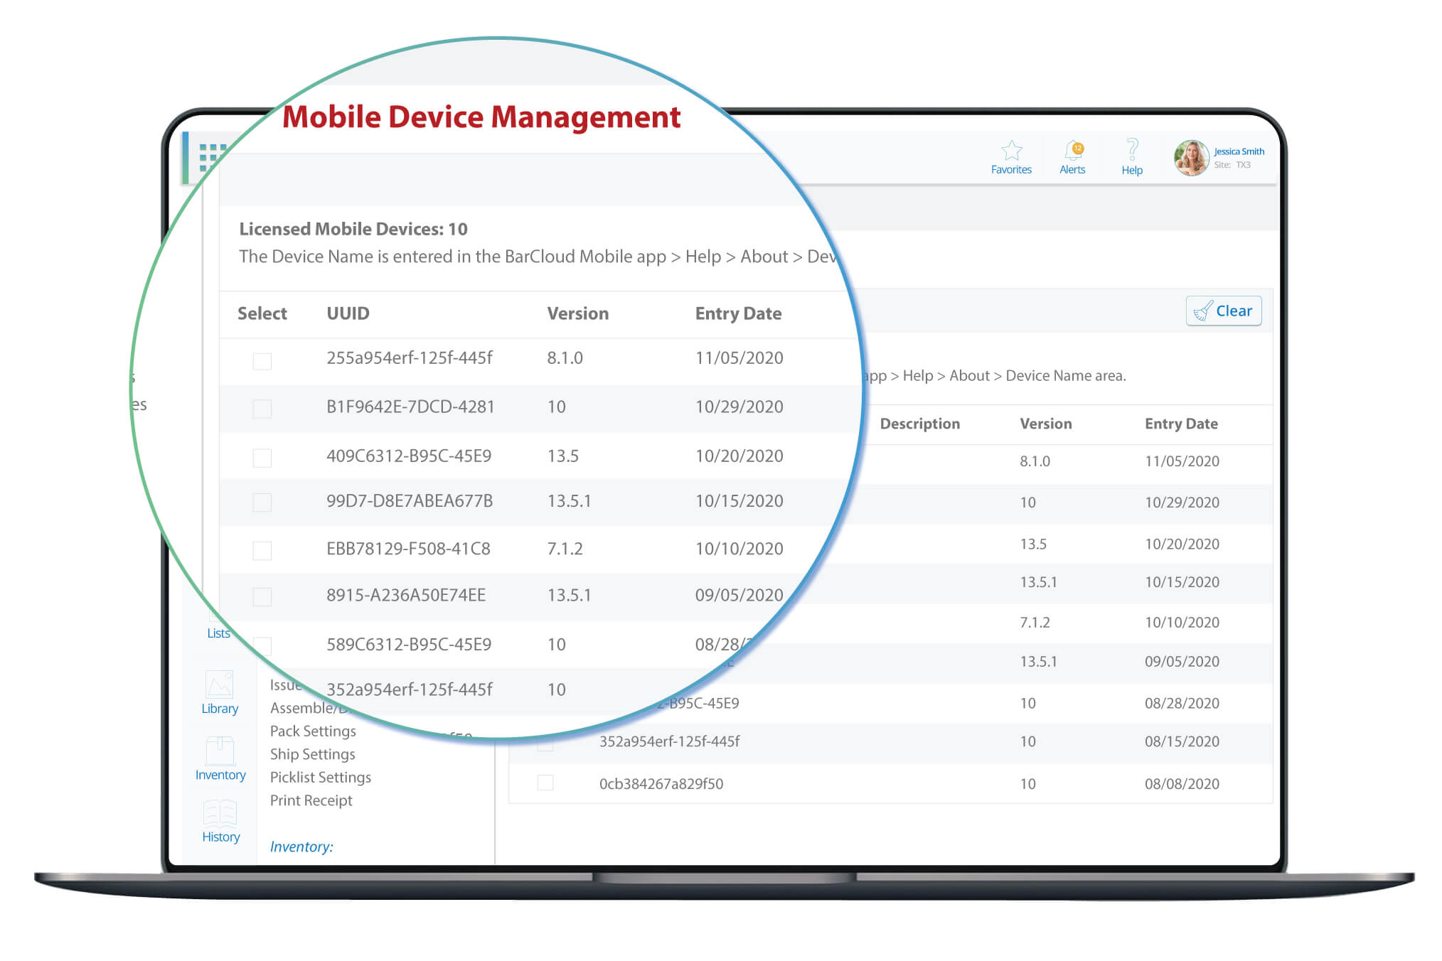Select checkbox for UUID B1F9642E-7DCD-4281

click(x=262, y=409)
